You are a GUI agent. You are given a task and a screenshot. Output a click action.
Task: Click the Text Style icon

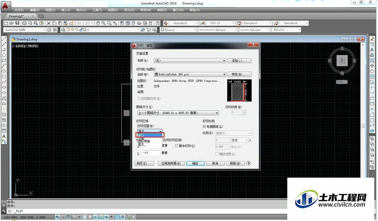tap(166, 23)
